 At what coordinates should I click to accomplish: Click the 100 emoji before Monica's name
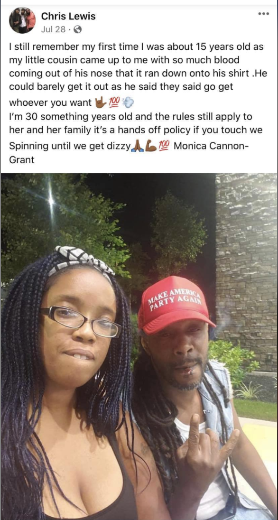tap(164, 145)
